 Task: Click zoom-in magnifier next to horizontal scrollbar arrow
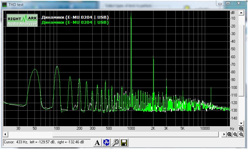230,134
